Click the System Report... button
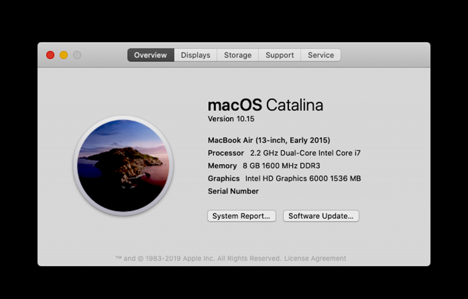 [x=241, y=216]
